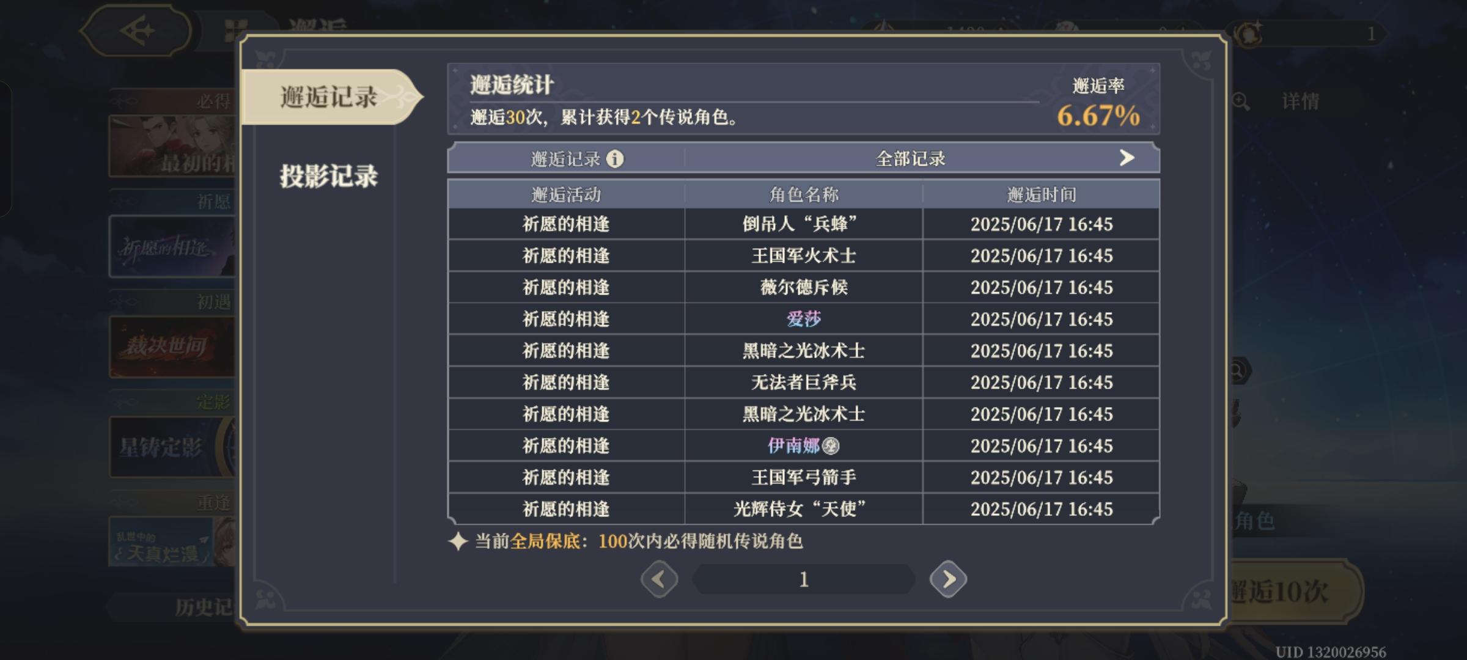Image resolution: width=1467 pixels, height=660 pixels.
Task: Open 历史记录 button at bottom left
Action: (x=203, y=607)
